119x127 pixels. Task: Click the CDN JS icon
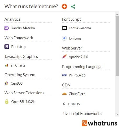(64, 104)
